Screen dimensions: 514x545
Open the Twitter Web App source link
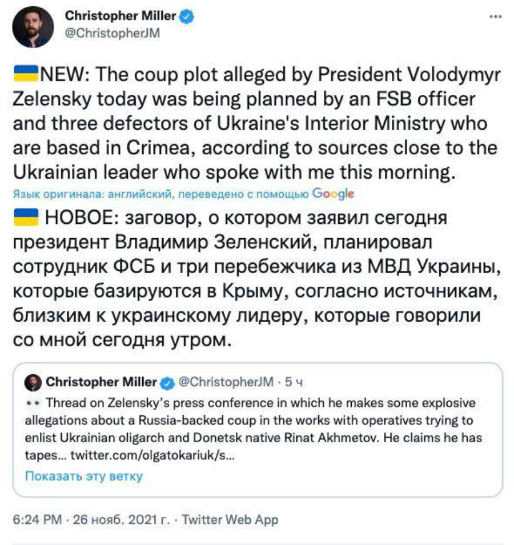230,520
